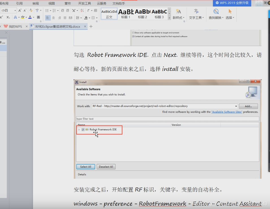Decrease the font size with A- icon
The image size is (270, 209).
point(25,10)
